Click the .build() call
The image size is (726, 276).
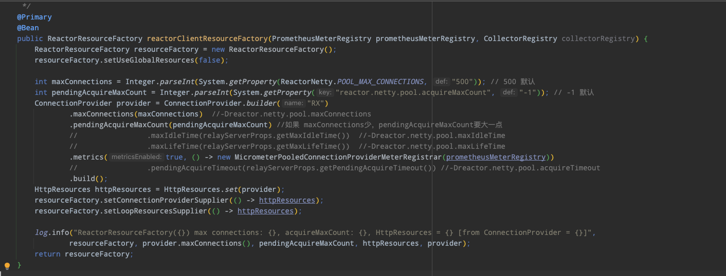coord(88,179)
